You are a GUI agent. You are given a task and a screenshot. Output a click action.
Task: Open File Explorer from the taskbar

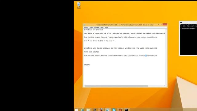coord(88,110)
